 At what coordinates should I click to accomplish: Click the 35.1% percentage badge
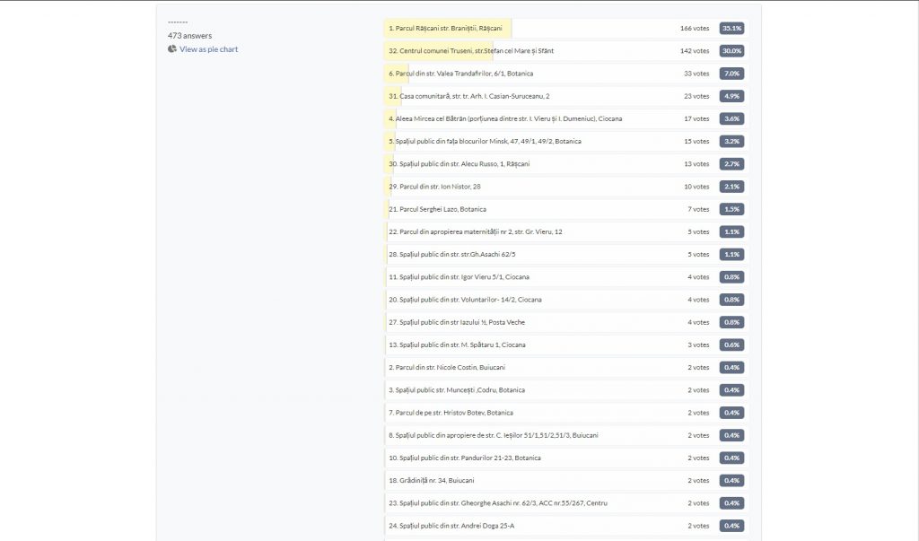click(731, 29)
